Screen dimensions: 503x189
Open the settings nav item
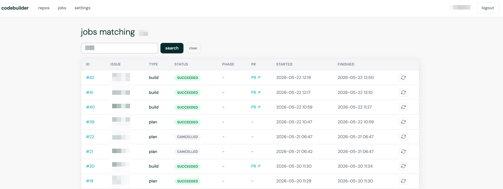(x=83, y=8)
